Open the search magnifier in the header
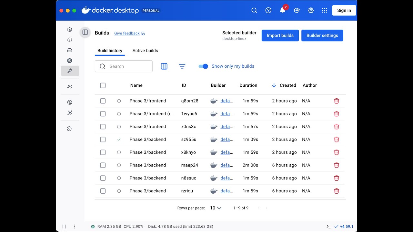This screenshot has width=413, height=232. 254,10
